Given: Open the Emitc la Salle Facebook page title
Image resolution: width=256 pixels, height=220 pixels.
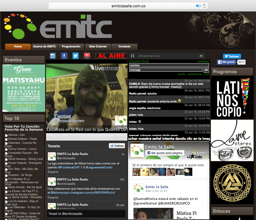Looking at the screenshot, I should [x=159, y=147].
